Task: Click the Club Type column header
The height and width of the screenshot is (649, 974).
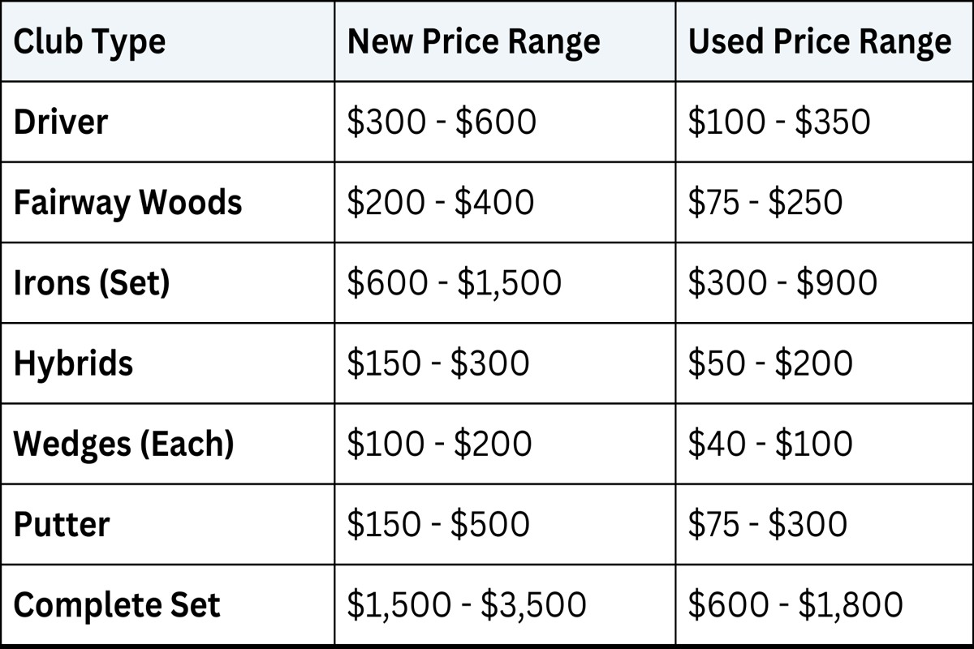Action: (x=89, y=41)
